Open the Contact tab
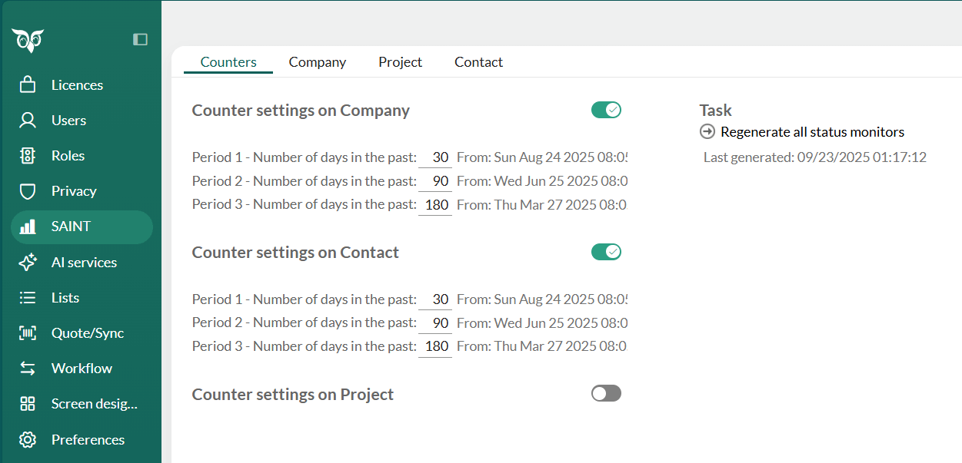This screenshot has width=962, height=463. (478, 62)
